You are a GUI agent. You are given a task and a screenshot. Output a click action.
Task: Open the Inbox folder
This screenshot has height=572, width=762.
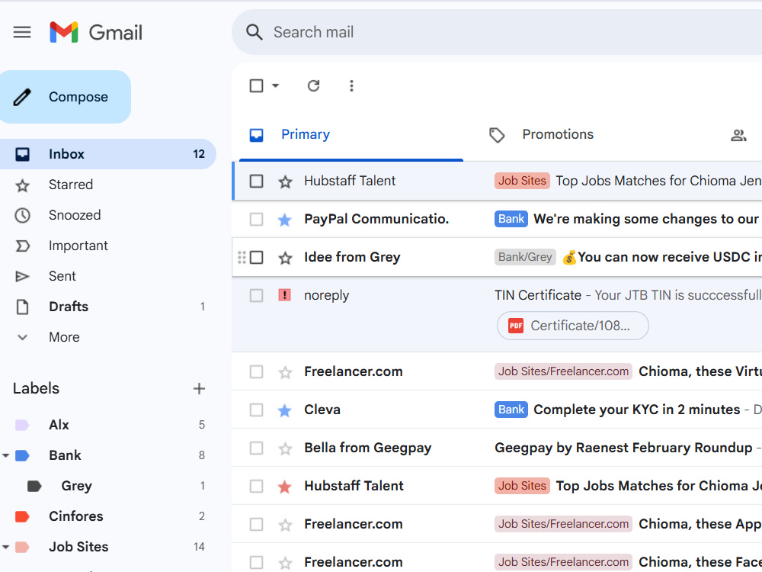pyautogui.click(x=107, y=154)
